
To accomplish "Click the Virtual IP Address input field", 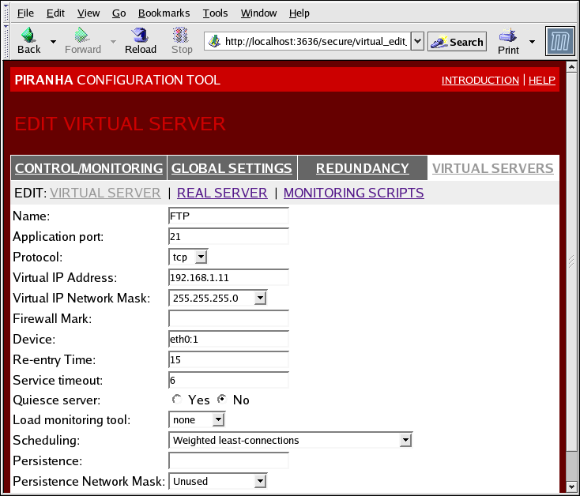I will click(x=229, y=277).
